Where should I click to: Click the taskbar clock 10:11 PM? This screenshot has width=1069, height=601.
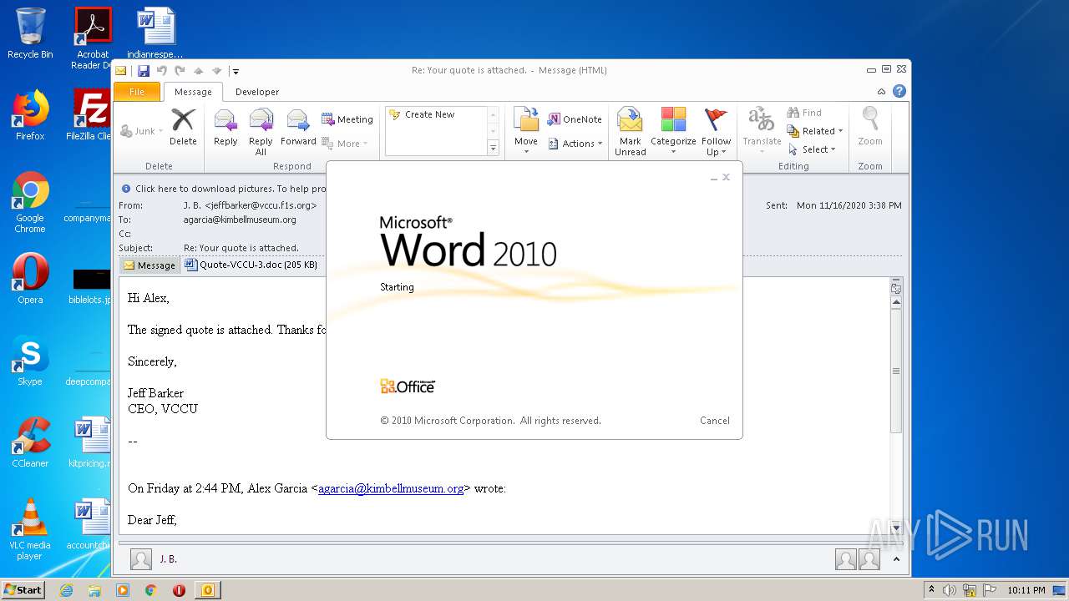tap(1026, 590)
